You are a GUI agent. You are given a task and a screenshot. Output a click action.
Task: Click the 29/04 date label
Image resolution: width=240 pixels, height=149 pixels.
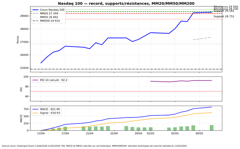tap(138, 133)
